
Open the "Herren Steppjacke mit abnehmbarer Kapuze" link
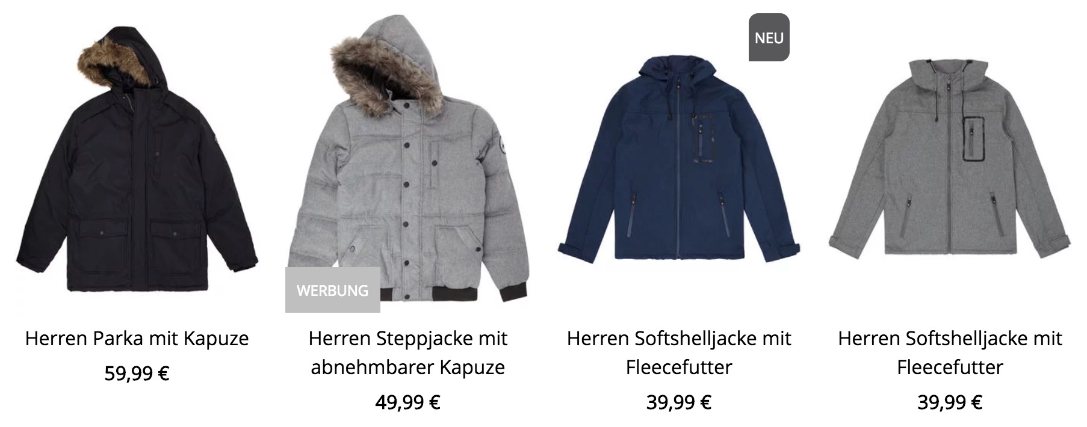coord(408,353)
